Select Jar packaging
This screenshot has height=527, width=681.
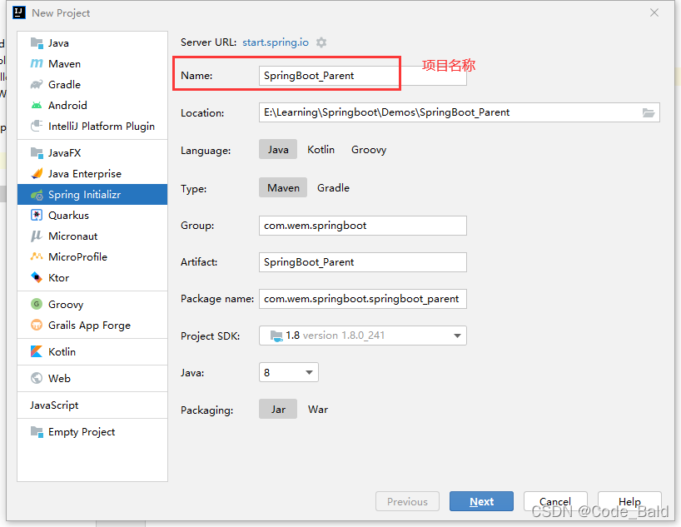tap(278, 410)
